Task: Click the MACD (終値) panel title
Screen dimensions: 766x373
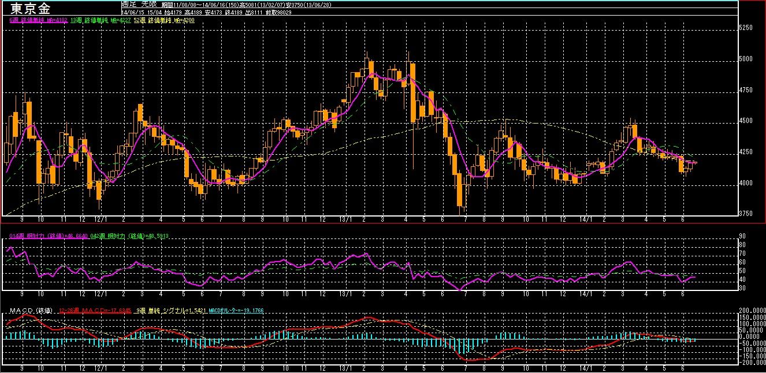Action: [30, 311]
